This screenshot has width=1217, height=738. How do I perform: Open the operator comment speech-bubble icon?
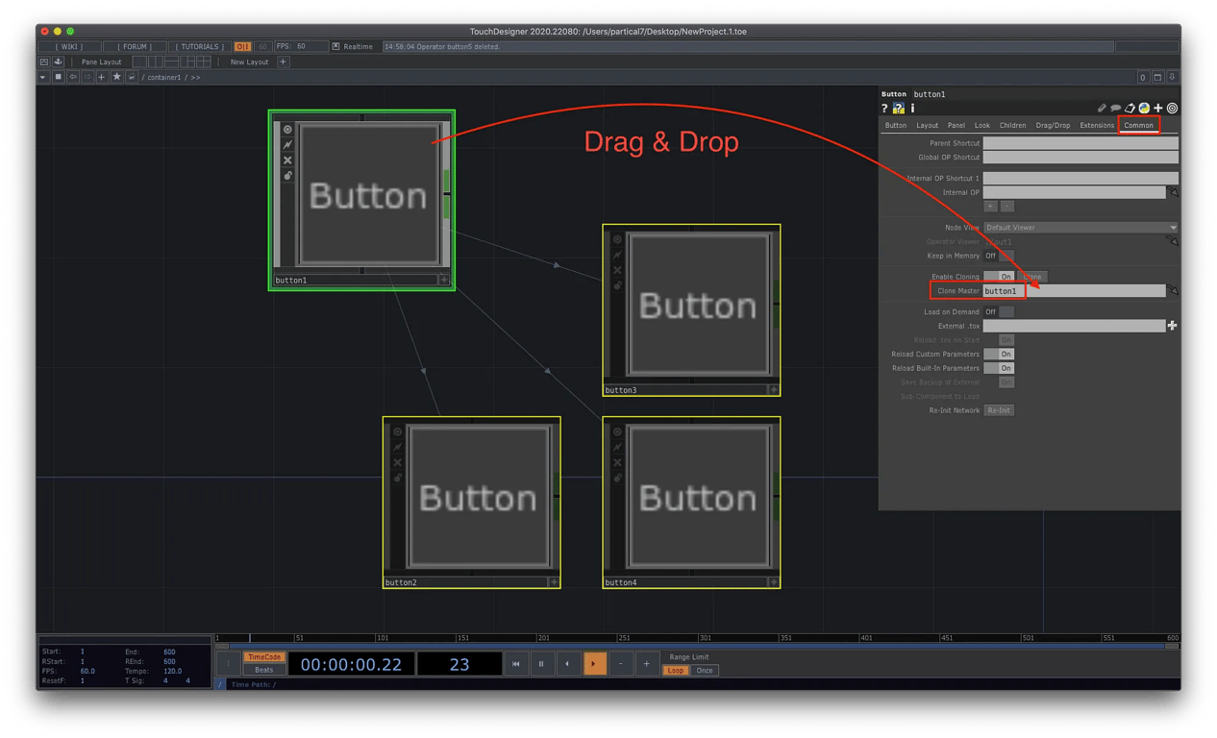tap(1116, 109)
